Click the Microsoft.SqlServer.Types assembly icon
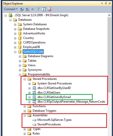Viewport: 113px width, 136px height. coord(34,120)
